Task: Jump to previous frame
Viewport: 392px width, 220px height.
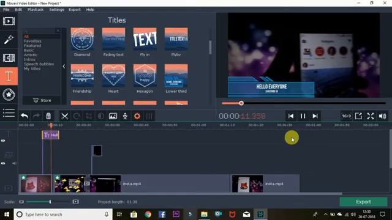Action: point(291,116)
